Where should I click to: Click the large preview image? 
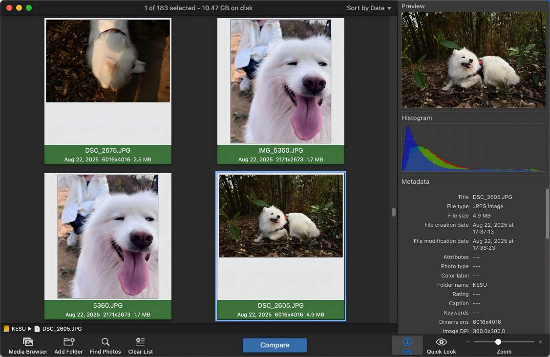[x=473, y=59]
